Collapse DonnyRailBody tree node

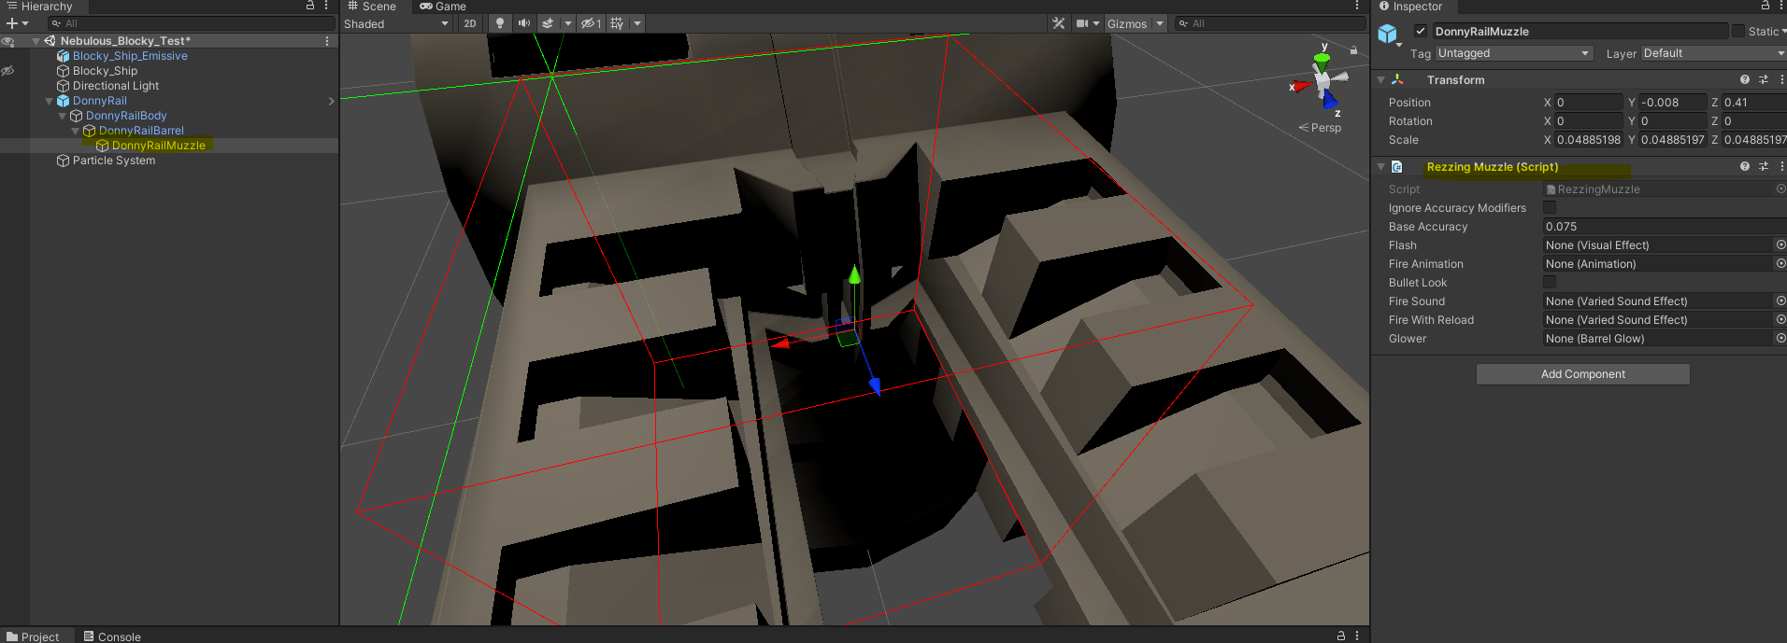pos(63,116)
